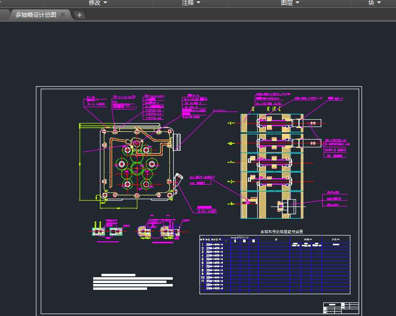396x316 pixels.
Task: Select the 主轴和传动轴装配明细表 table title
Action: 281,232
